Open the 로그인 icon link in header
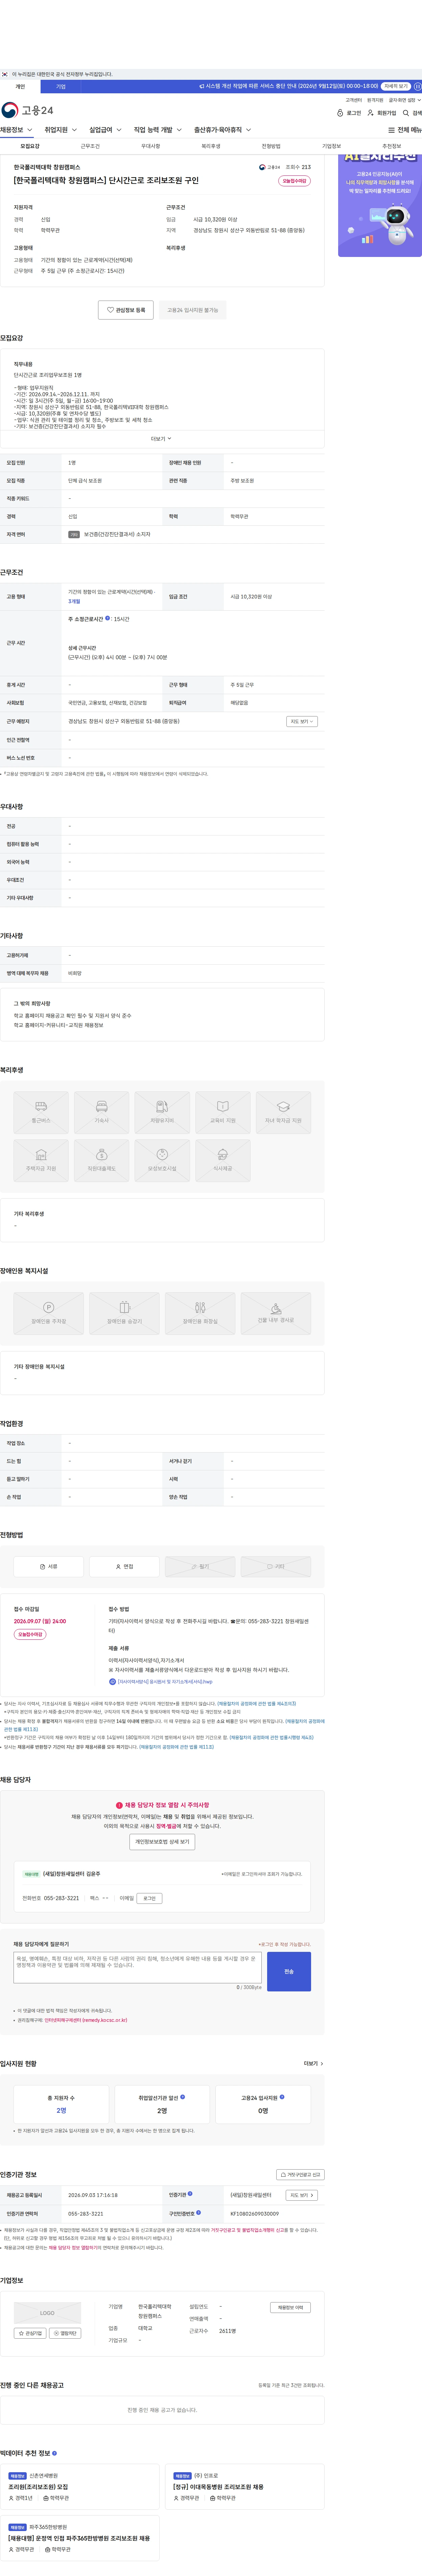 point(349,113)
